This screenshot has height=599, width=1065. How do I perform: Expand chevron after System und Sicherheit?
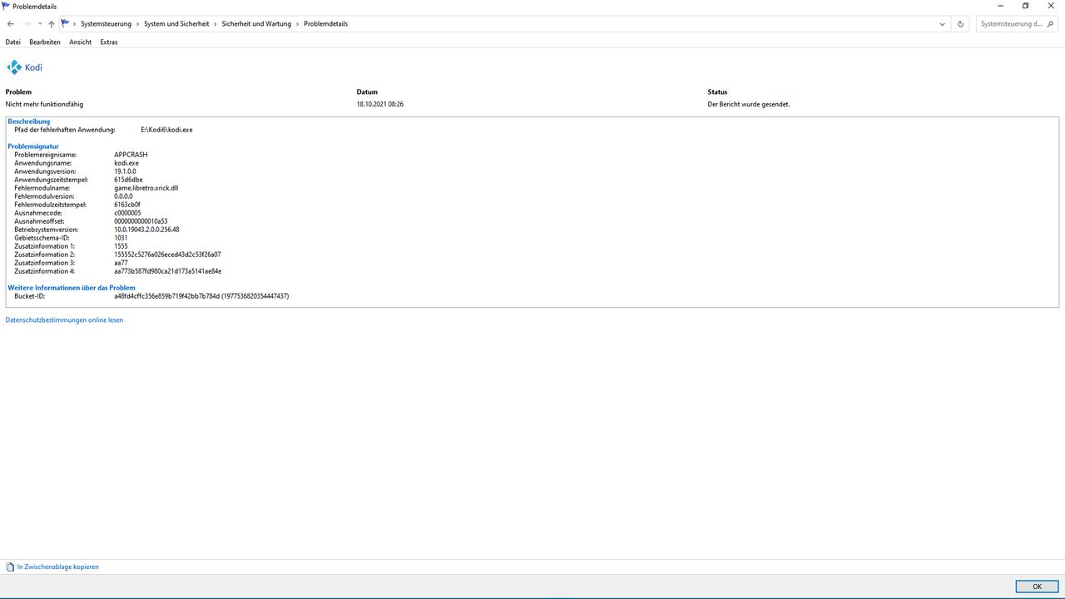point(215,24)
